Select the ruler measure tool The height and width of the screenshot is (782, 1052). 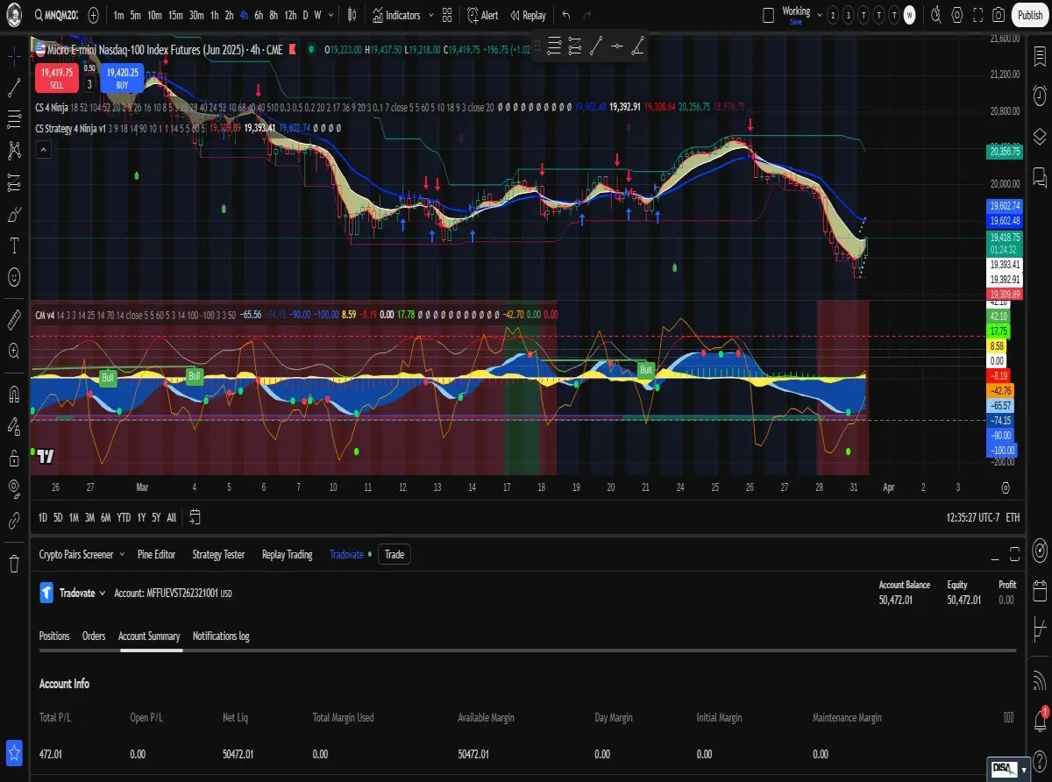pyautogui.click(x=14, y=319)
